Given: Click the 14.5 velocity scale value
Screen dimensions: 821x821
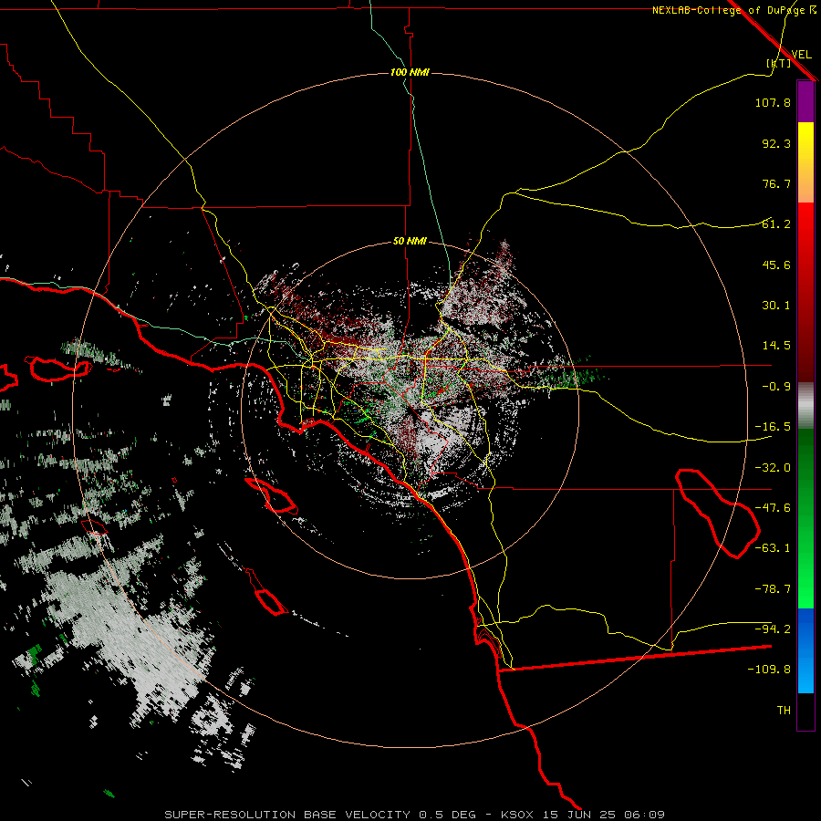Looking at the screenshot, I should 776,346.
